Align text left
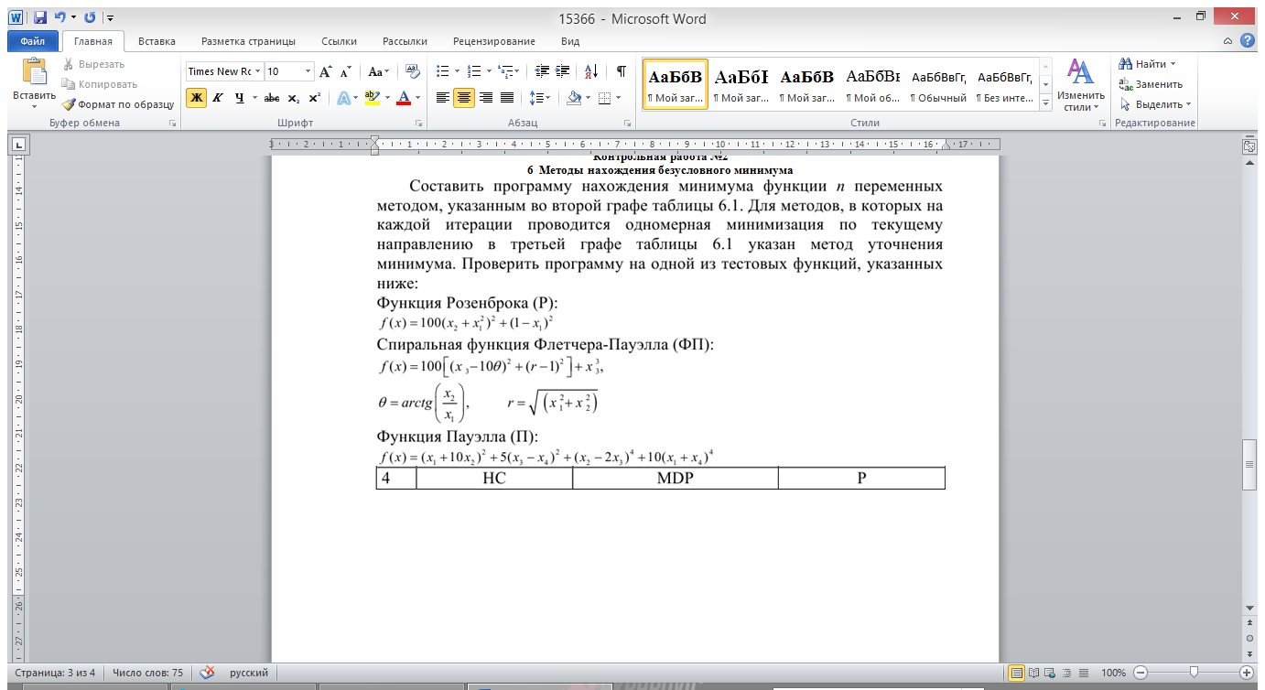 (x=443, y=98)
